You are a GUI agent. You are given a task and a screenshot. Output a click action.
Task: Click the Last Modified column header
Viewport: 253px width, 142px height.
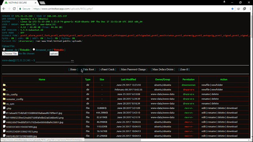coord(128,79)
